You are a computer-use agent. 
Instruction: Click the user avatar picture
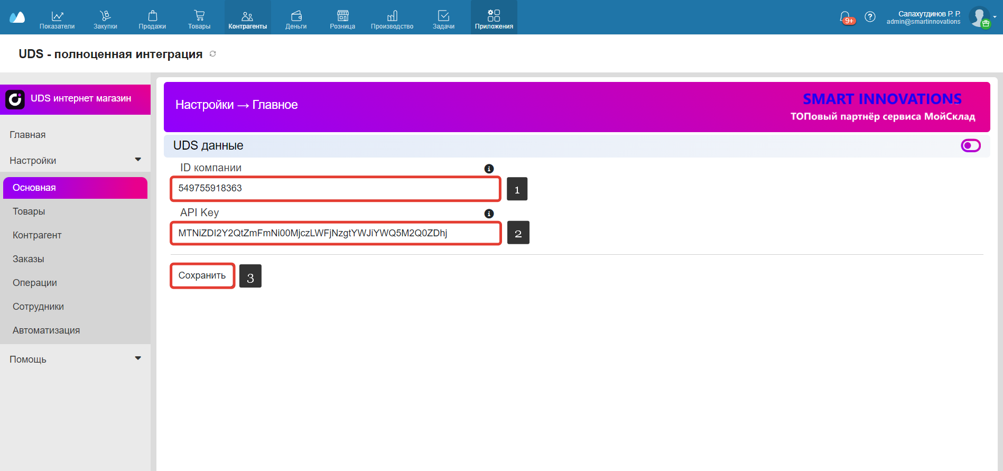coord(979,17)
